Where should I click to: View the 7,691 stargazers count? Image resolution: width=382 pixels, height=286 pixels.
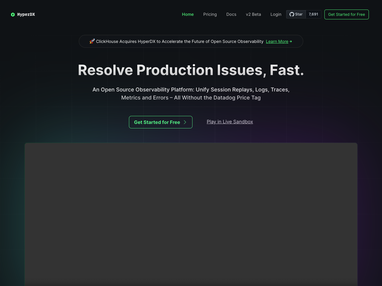pyautogui.click(x=313, y=14)
